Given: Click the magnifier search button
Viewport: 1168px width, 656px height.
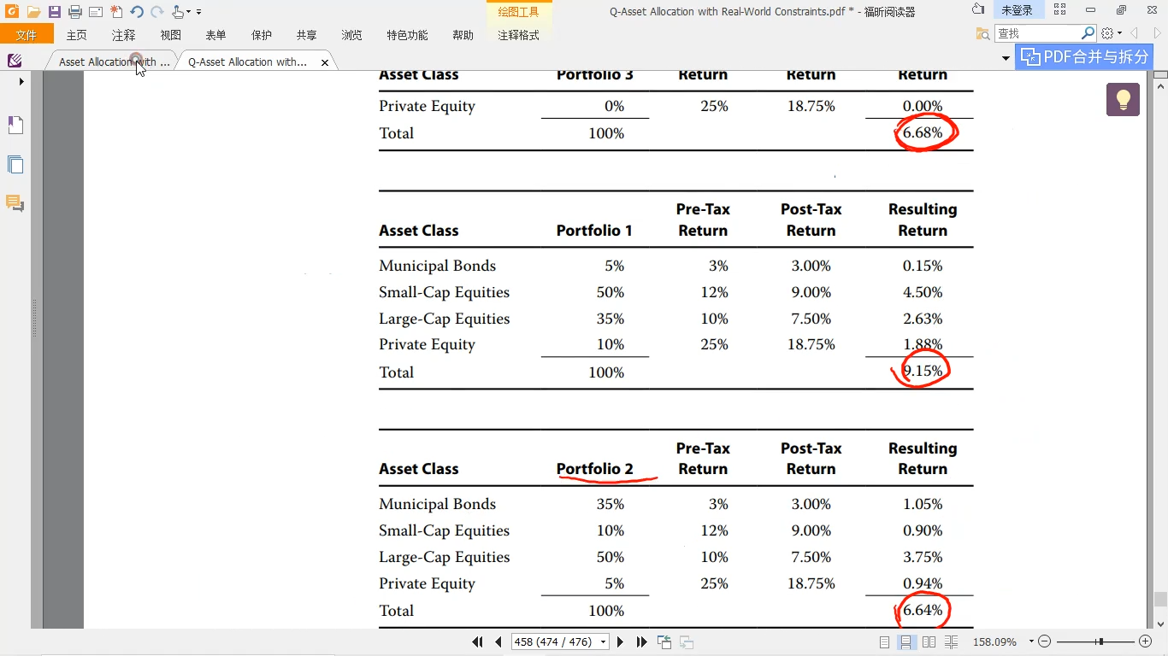Looking at the screenshot, I should 1088,33.
